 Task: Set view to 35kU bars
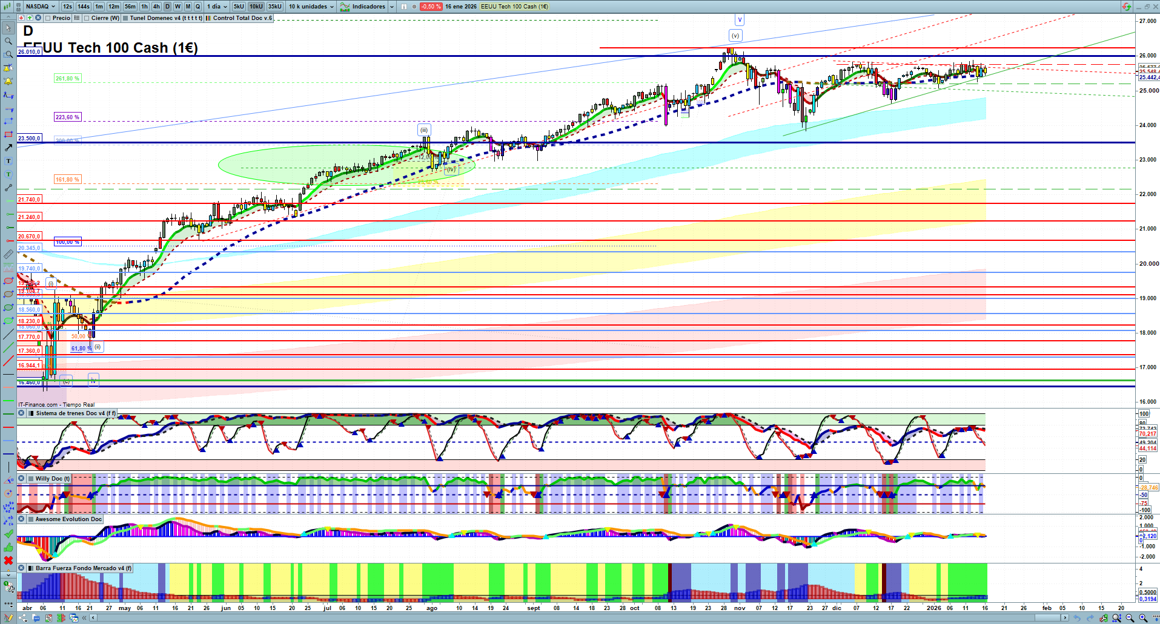(x=275, y=7)
